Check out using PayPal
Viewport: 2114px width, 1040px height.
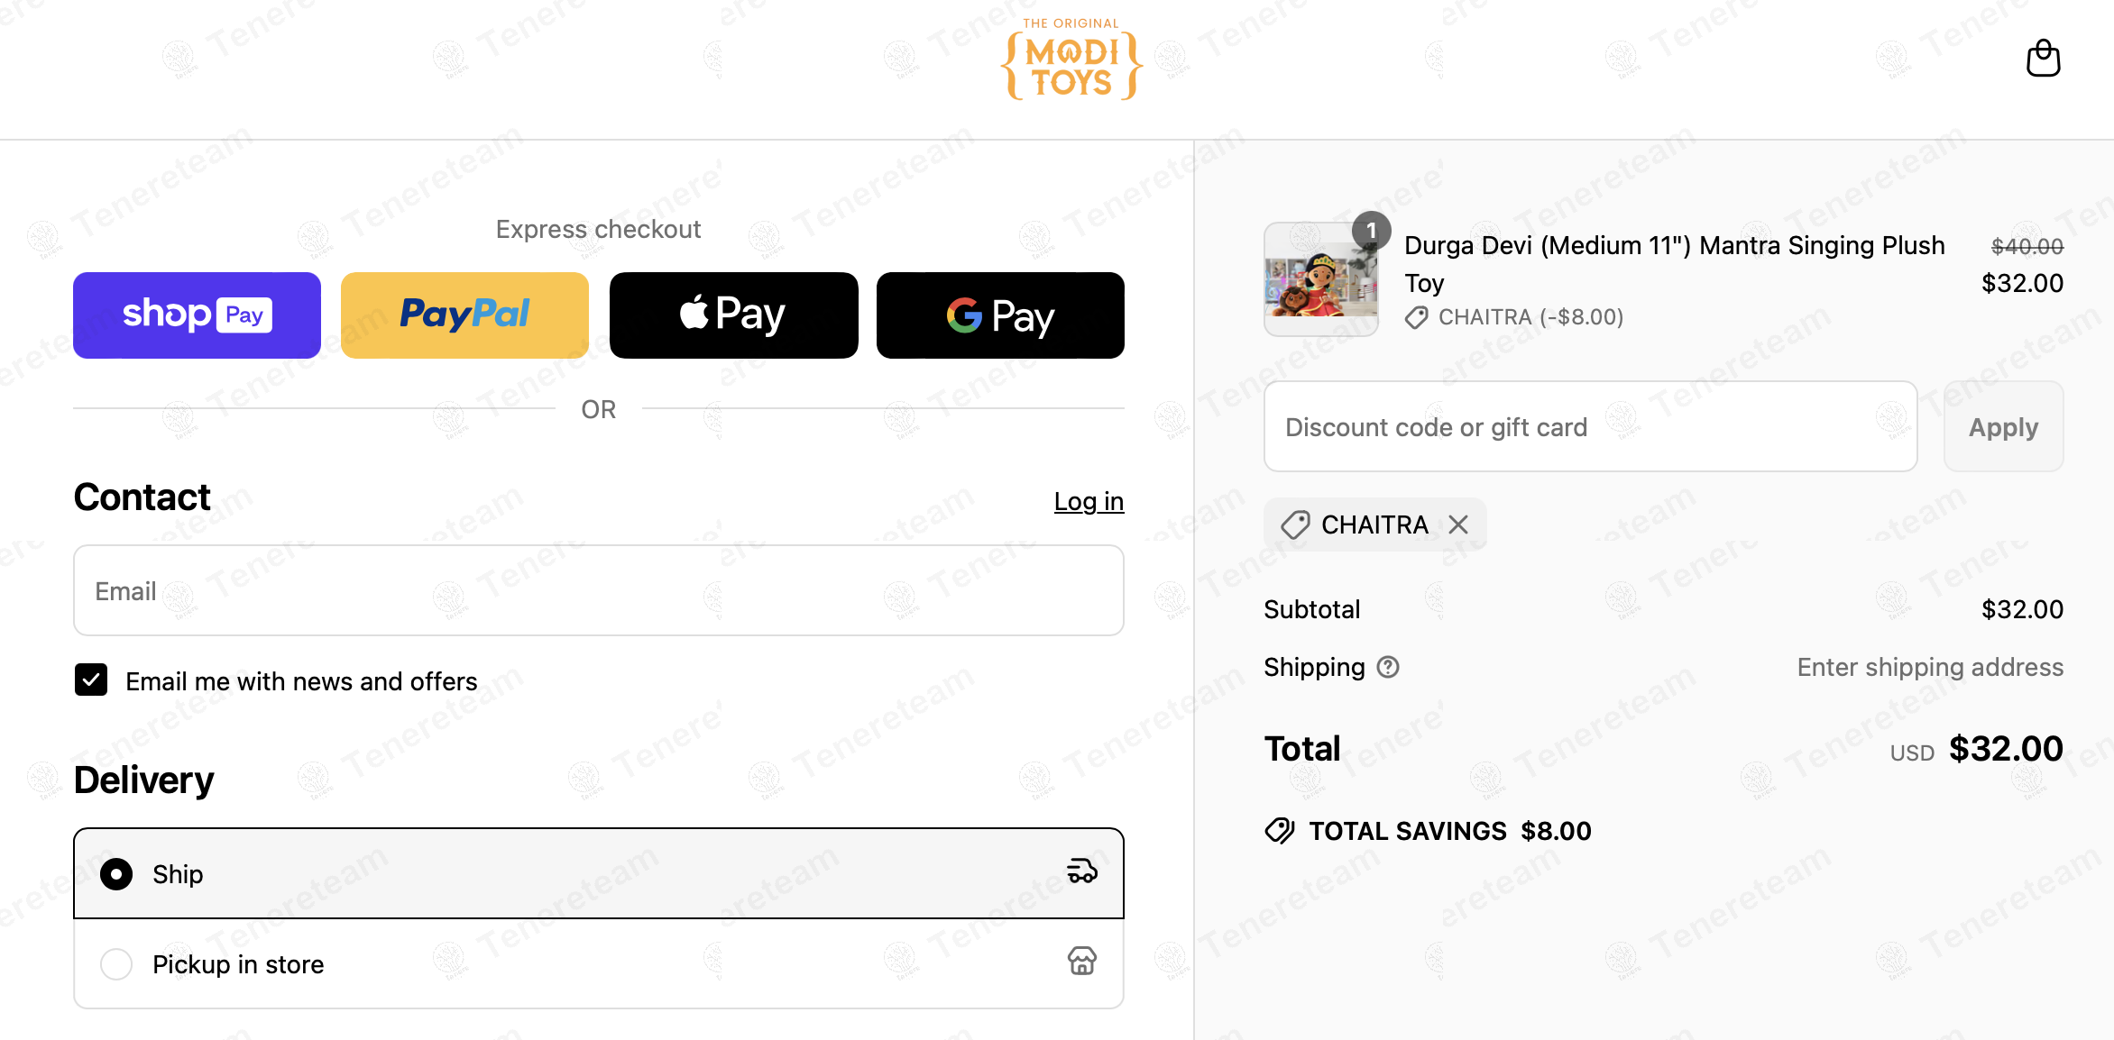[x=464, y=315]
